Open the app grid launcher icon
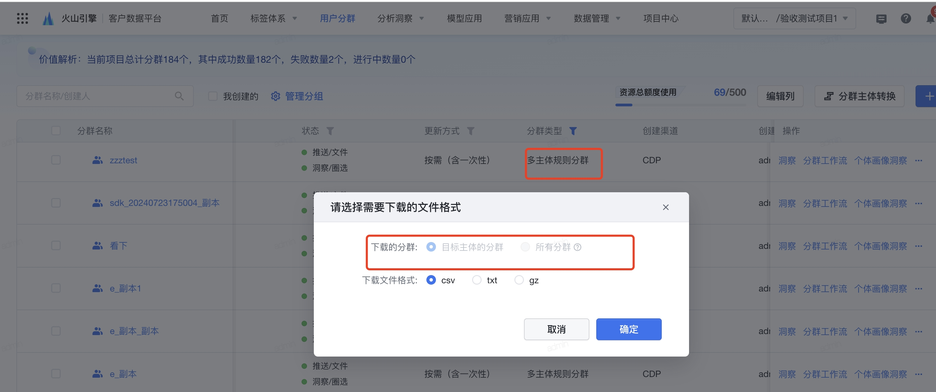This screenshot has width=936, height=392. point(22,18)
